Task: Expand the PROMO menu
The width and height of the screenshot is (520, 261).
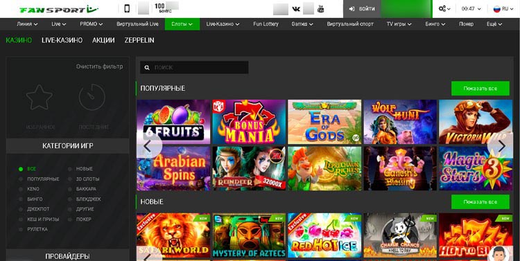Action: (x=92, y=24)
